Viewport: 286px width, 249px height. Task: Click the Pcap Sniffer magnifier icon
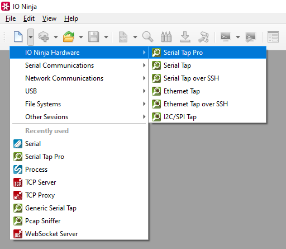[x=18, y=221]
